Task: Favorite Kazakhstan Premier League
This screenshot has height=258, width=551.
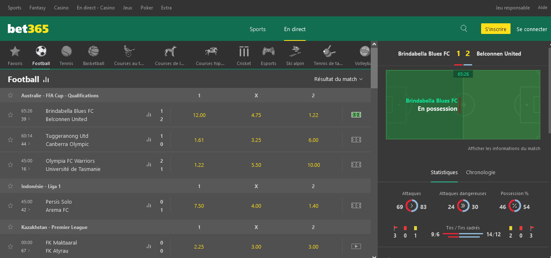Action: pos(11,227)
